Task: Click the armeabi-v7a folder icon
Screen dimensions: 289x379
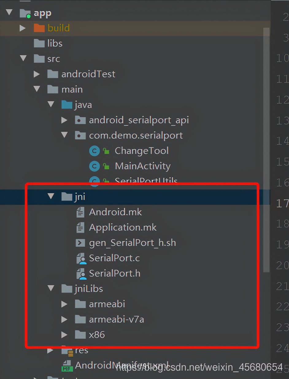Action: click(80, 319)
